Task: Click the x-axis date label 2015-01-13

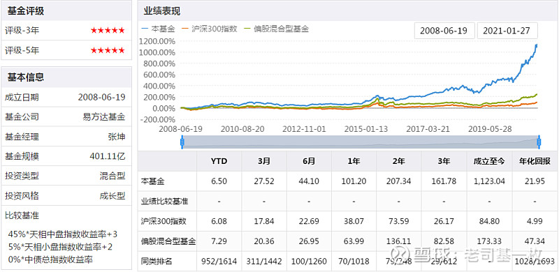Action: [x=366, y=128]
